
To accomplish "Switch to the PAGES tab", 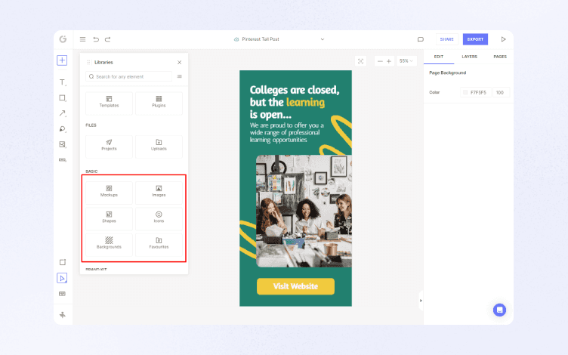I will click(x=500, y=57).
